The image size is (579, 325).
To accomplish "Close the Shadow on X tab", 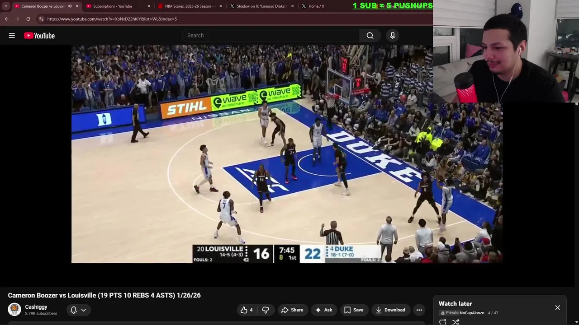I will pos(292,6).
